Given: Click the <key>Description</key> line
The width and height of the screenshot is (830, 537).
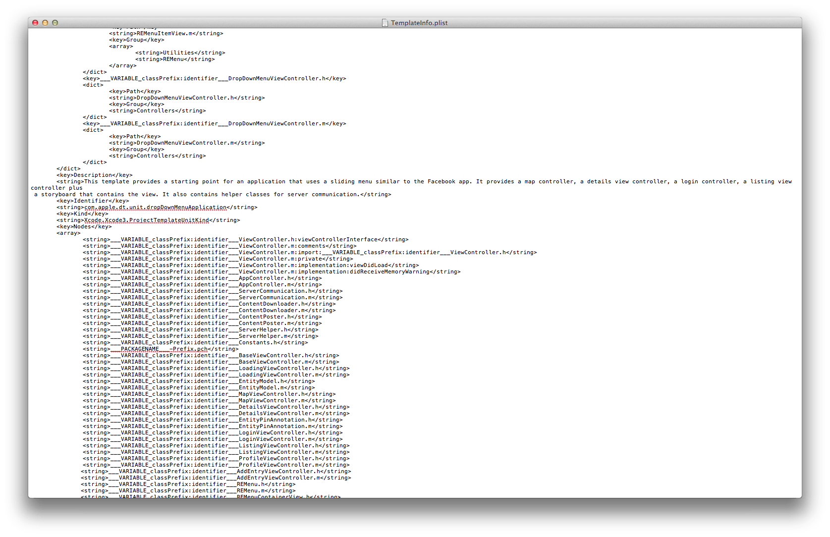Looking at the screenshot, I should point(94,175).
